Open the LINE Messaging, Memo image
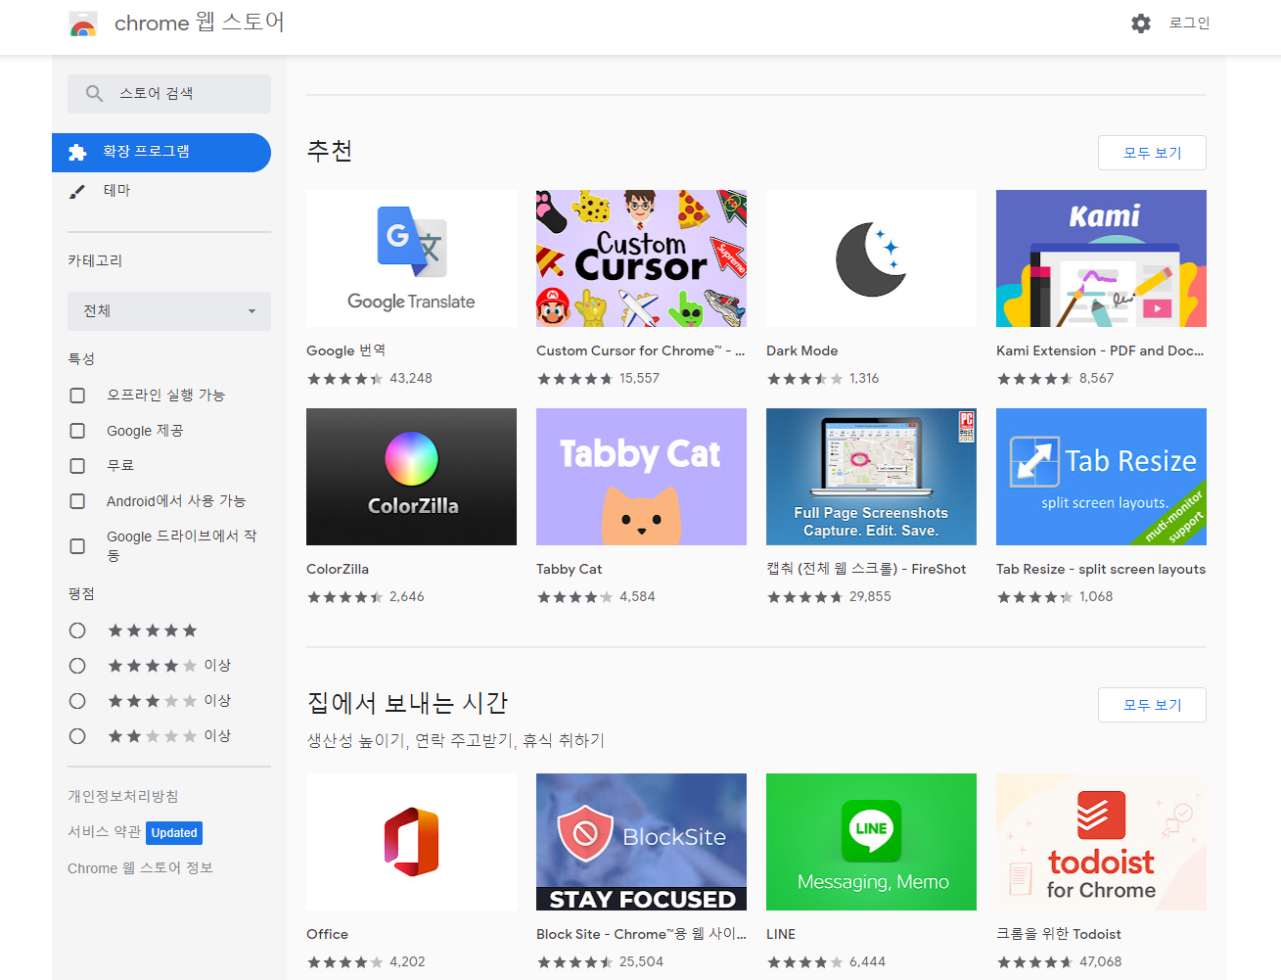The image size is (1281, 980). pyautogui.click(x=871, y=842)
